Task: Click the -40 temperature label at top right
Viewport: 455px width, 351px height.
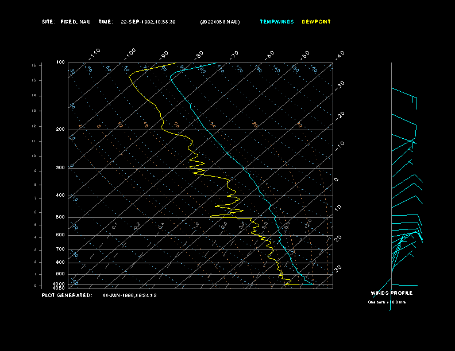Action: coord(340,54)
